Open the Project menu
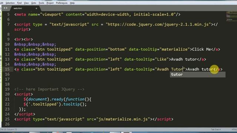This screenshot has width=237, height=133. coord(50,3)
